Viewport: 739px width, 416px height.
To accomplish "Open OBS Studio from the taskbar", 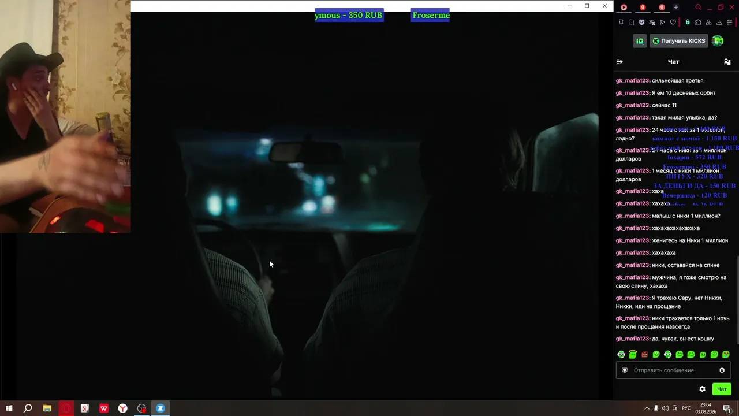I will click(x=142, y=408).
